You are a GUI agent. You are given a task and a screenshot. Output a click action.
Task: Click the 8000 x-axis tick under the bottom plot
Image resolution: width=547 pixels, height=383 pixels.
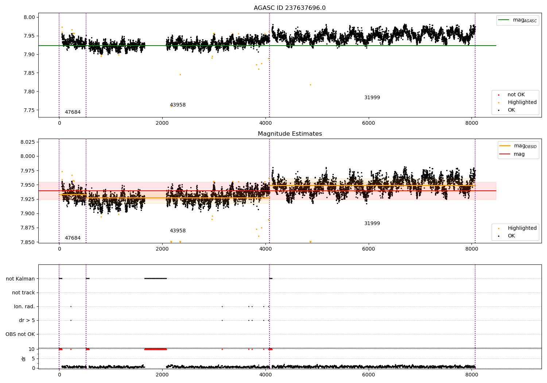(x=472, y=375)
